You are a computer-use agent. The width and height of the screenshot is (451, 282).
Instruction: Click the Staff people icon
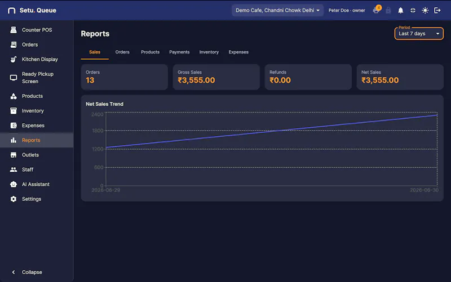coord(14,169)
